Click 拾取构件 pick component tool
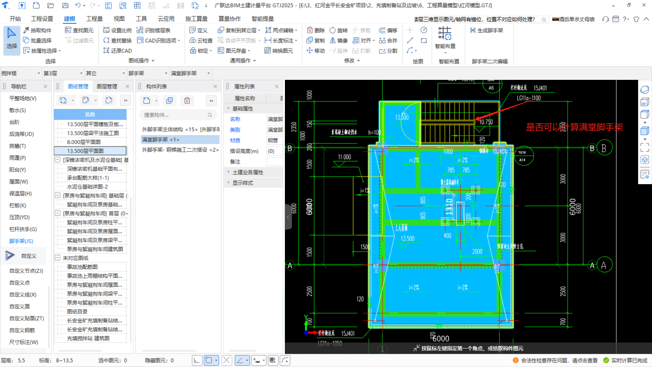This screenshot has width=652, height=367. click(37, 30)
